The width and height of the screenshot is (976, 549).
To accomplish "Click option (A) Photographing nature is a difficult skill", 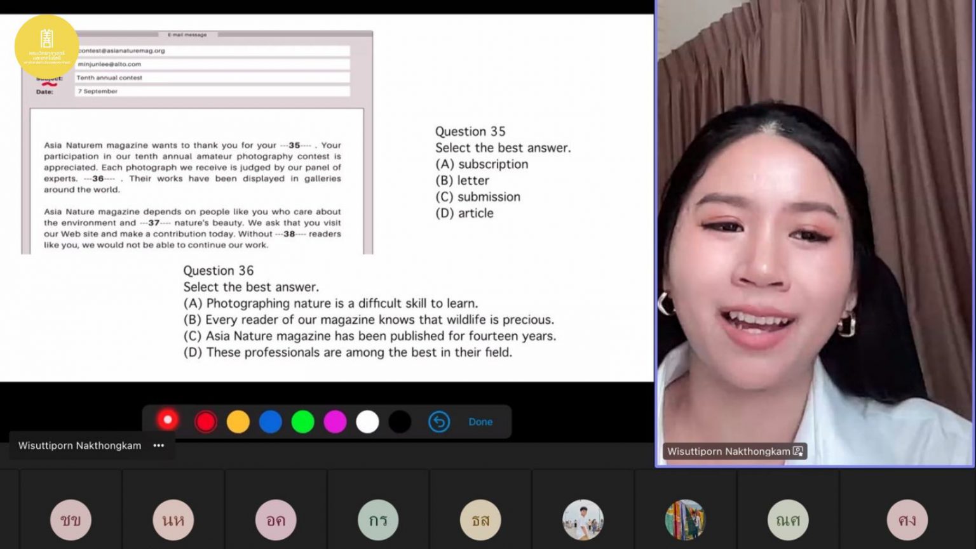I will coord(330,303).
